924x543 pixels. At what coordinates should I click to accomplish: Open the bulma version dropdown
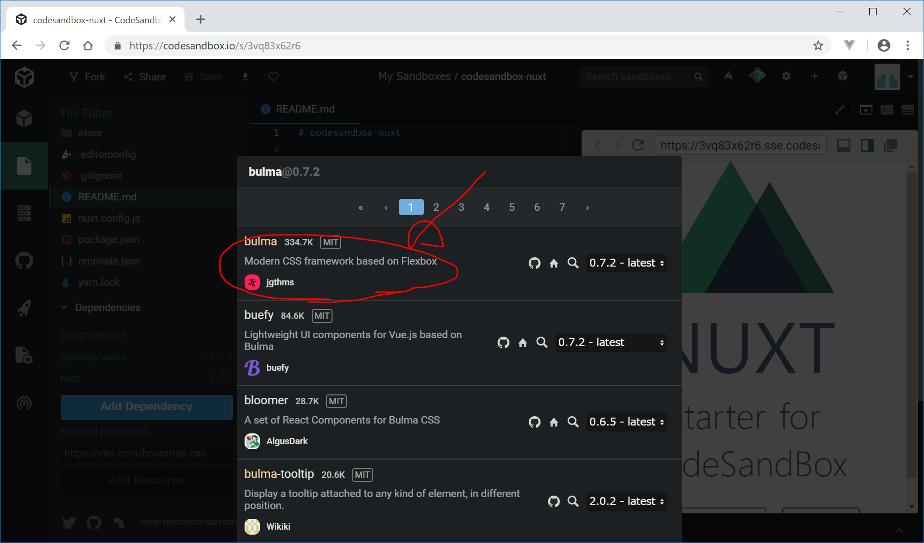point(626,263)
